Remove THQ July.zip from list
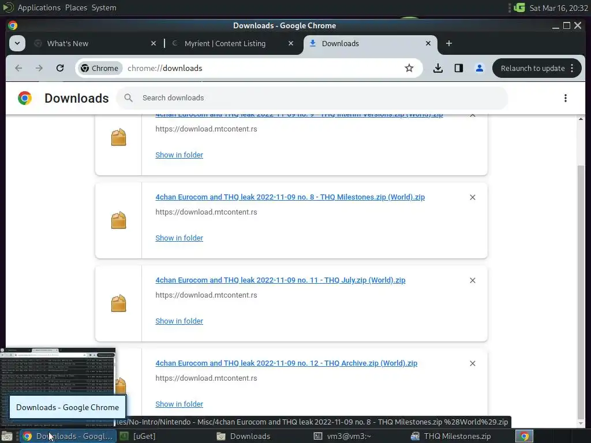This screenshot has height=443, width=591. click(473, 280)
